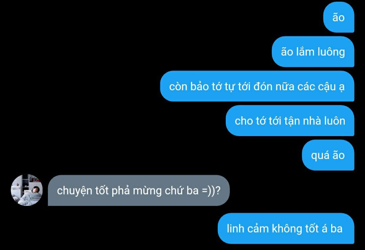
Task: Open the sender's profile avatar picture
Action: pyautogui.click(x=27, y=190)
